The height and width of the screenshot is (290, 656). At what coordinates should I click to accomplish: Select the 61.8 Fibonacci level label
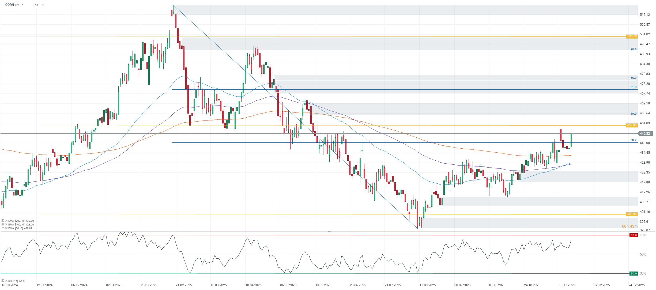click(633, 87)
